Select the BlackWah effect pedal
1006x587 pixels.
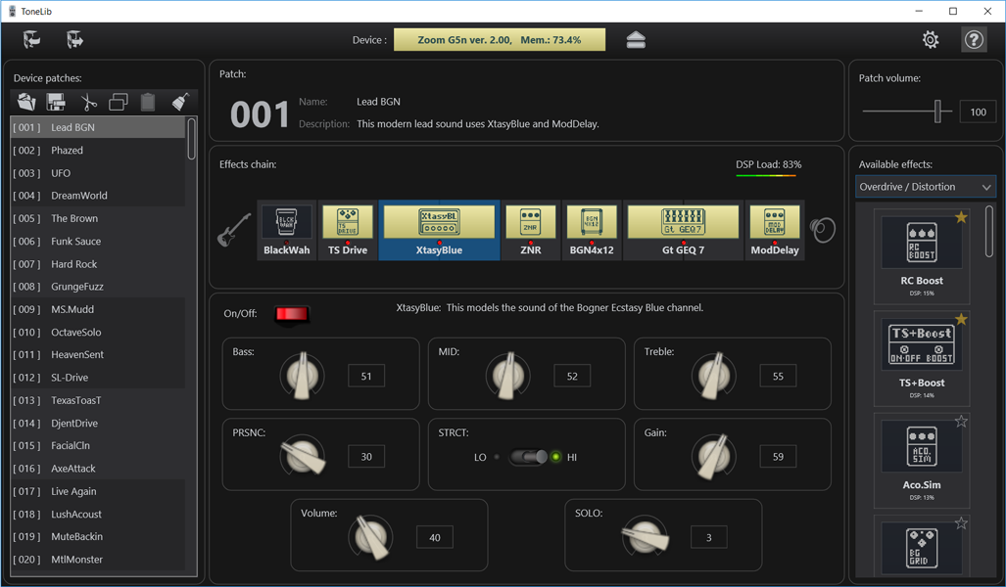pos(286,230)
